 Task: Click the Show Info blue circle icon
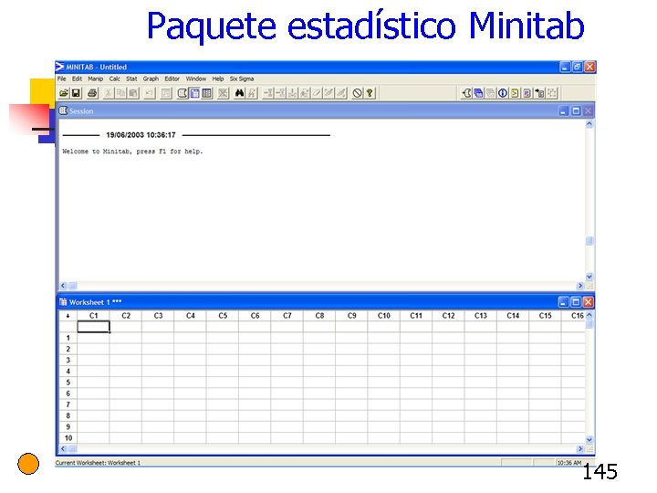503,93
